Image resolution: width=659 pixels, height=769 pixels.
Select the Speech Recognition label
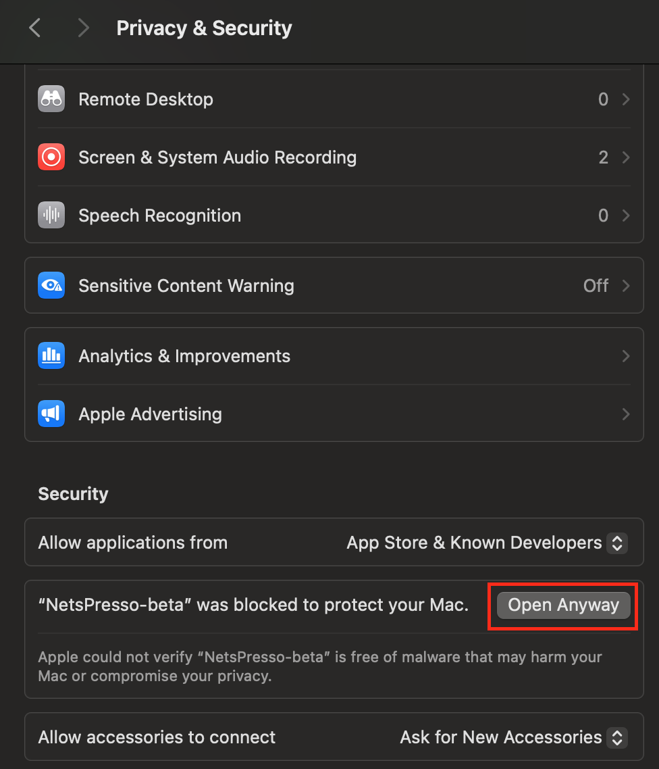coord(160,216)
